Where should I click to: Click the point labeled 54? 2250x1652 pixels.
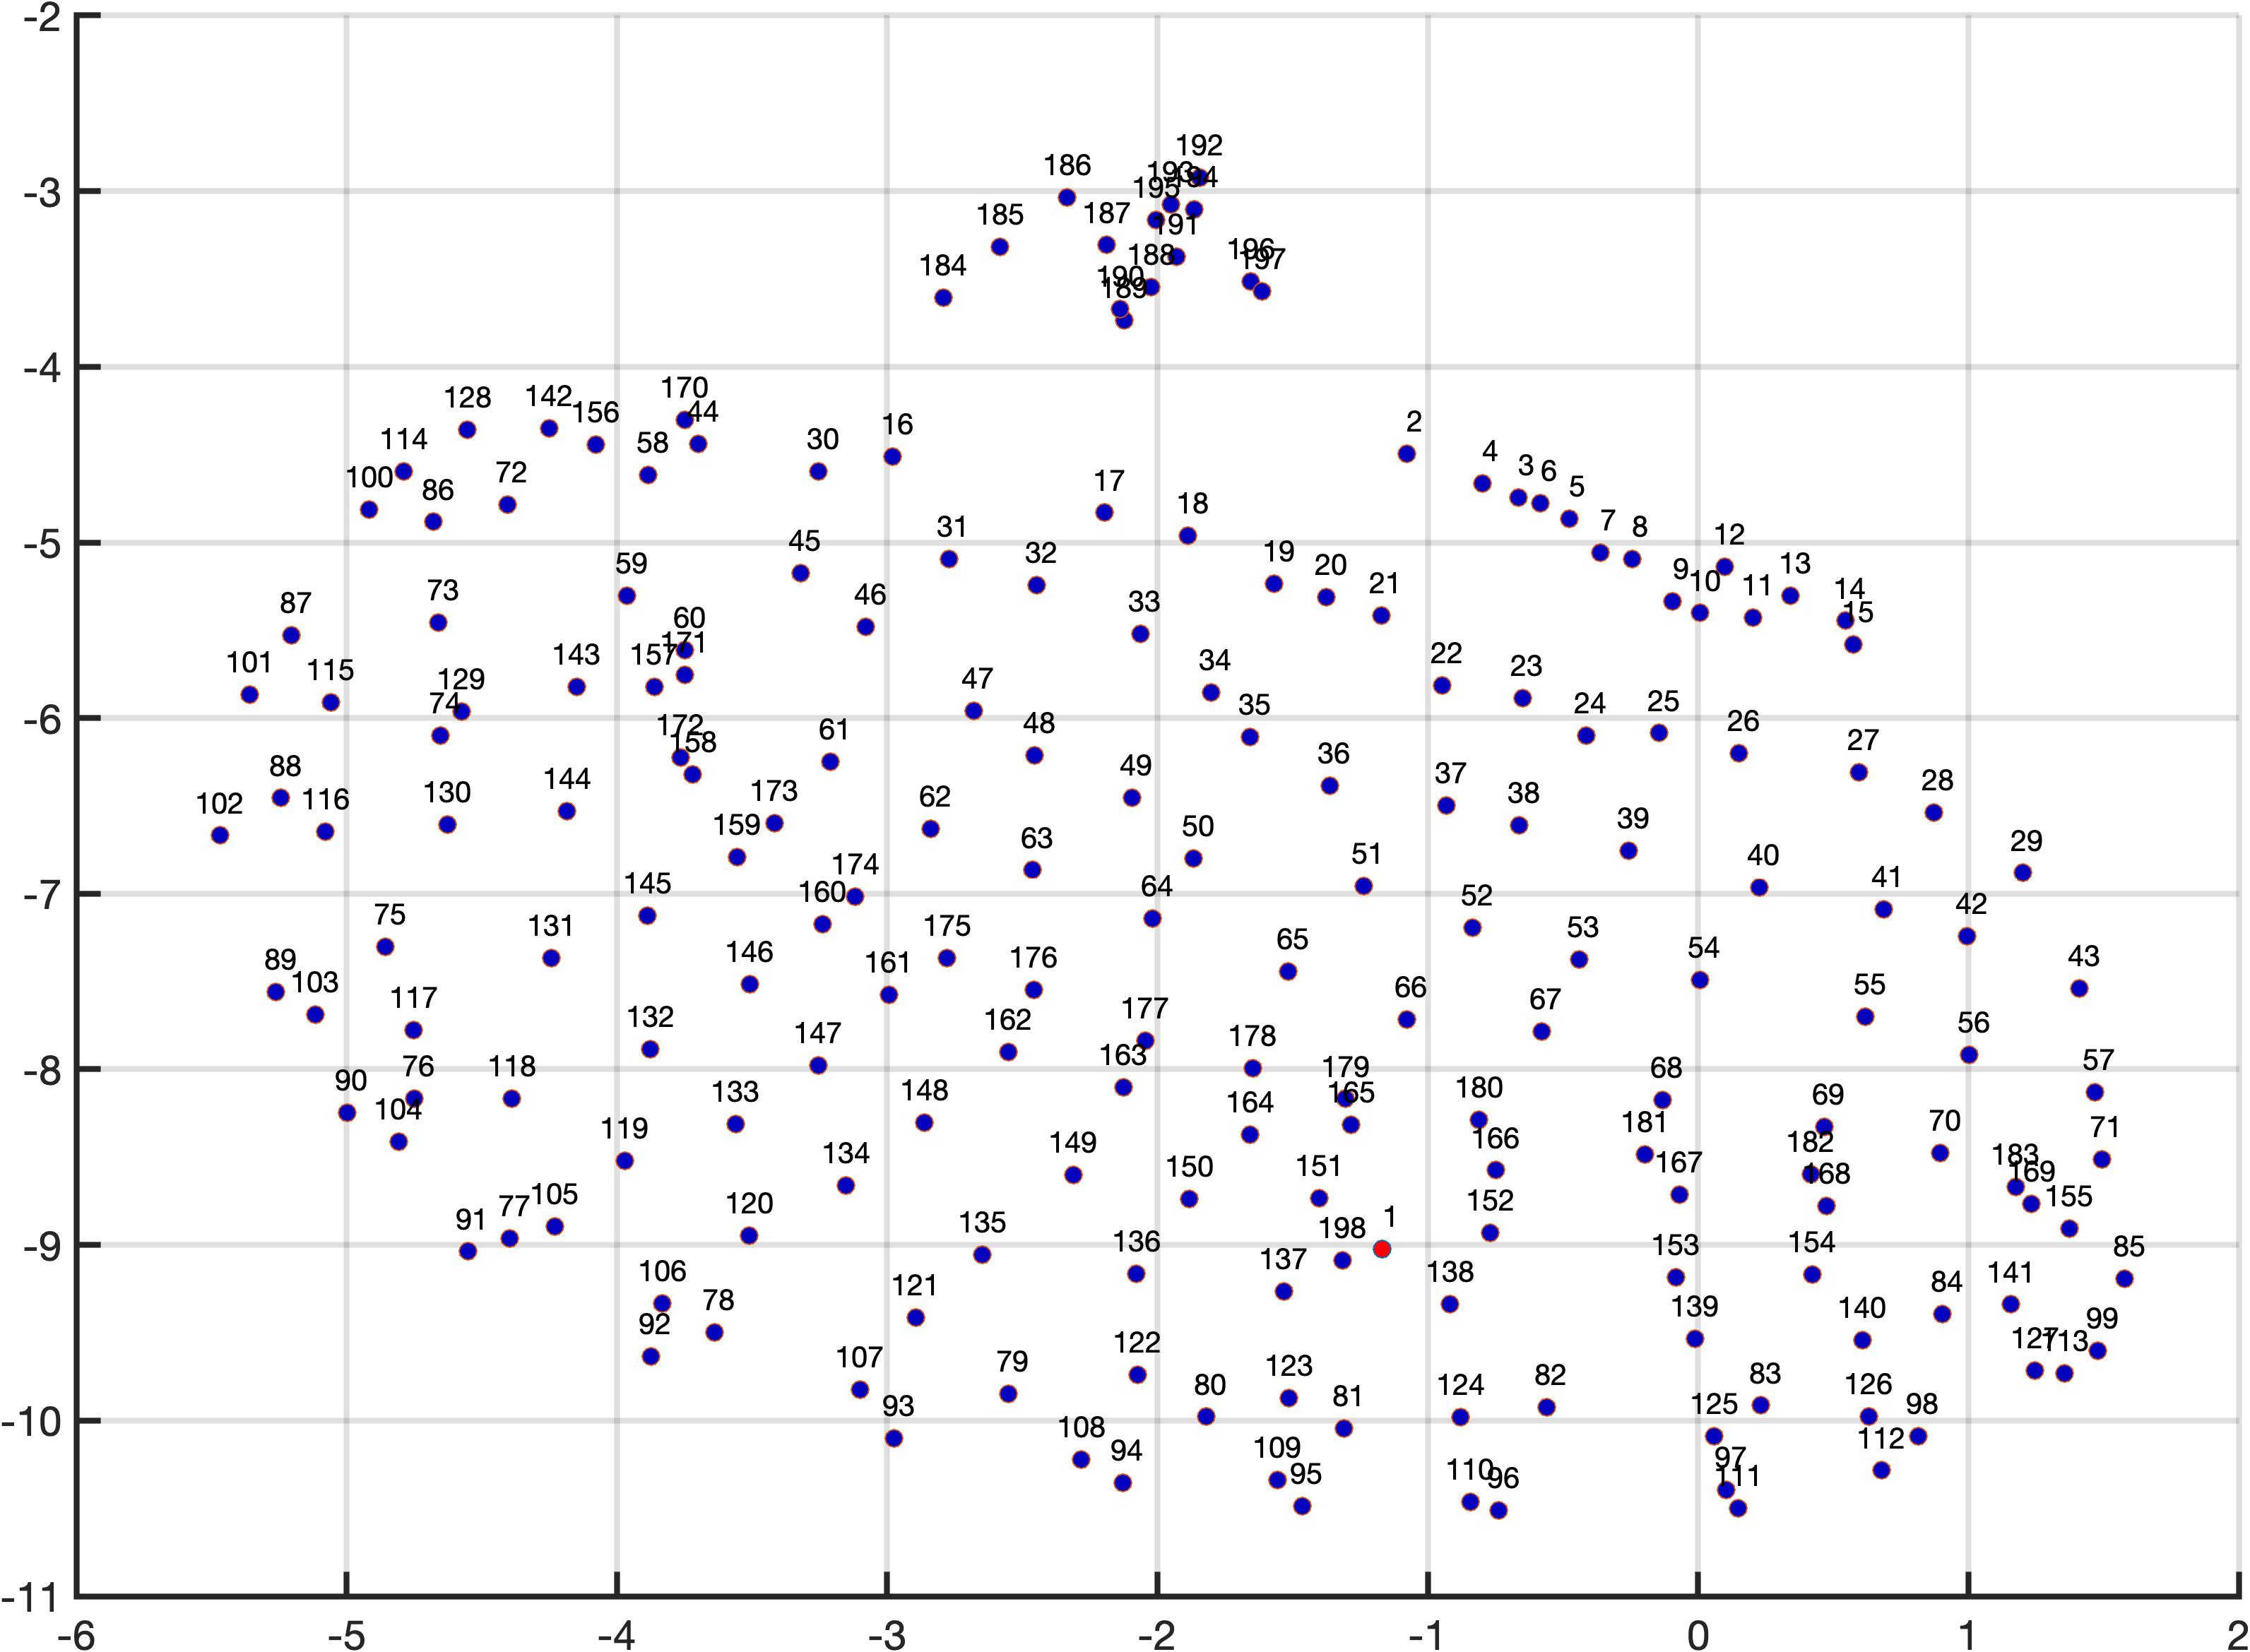[x=1700, y=980]
